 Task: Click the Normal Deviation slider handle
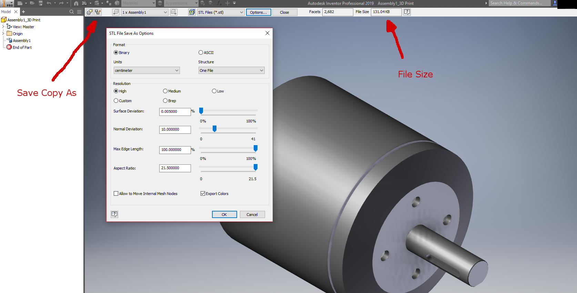(214, 129)
